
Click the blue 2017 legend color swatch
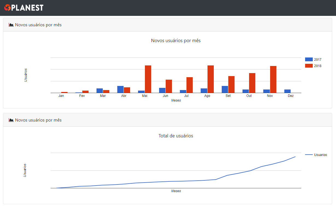[x=309, y=59]
